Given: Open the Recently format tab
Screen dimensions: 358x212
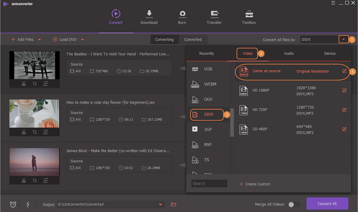Looking at the screenshot, I should click(206, 53).
